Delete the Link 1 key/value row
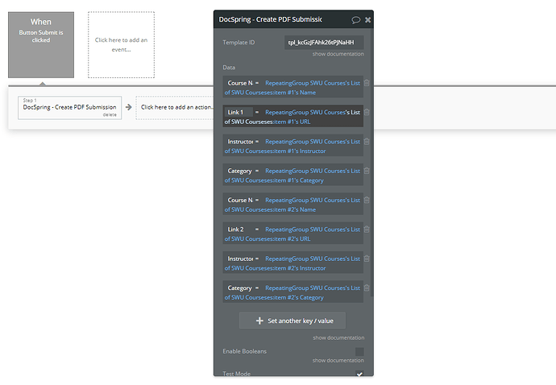 pos(367,112)
